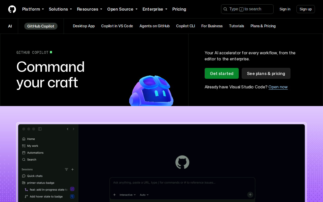323x202 pixels.
Task: Click the magnifier icon in the search box
Action: 225,9
